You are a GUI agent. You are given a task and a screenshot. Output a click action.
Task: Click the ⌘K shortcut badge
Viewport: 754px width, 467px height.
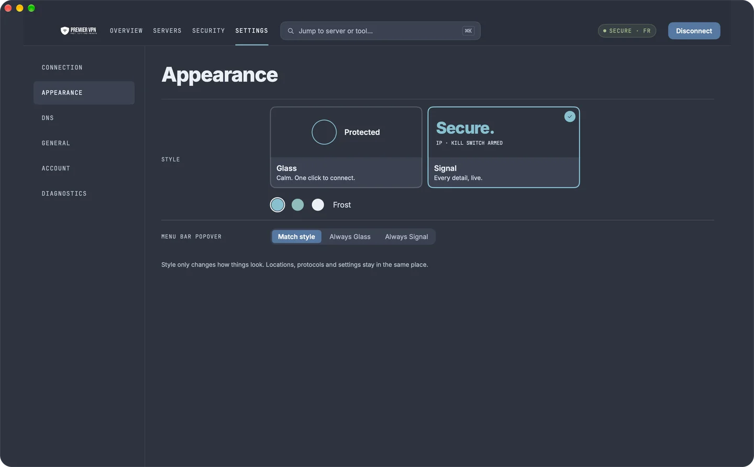coord(468,31)
